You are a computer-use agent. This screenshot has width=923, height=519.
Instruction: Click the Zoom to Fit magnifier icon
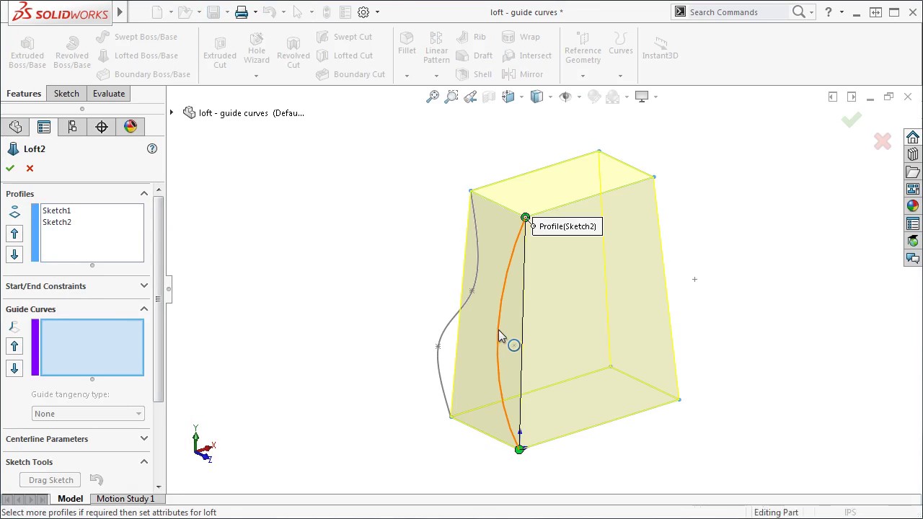[433, 97]
